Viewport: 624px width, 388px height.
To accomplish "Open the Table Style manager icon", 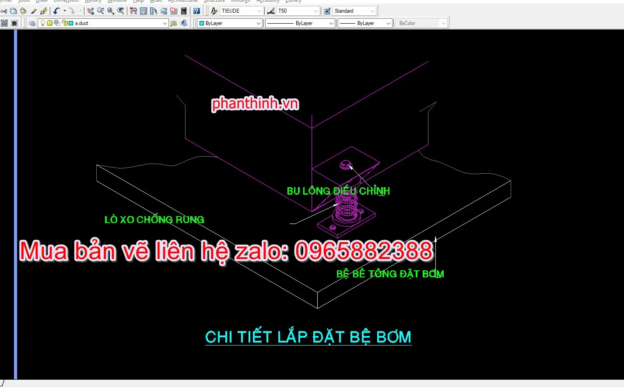I will (327, 11).
